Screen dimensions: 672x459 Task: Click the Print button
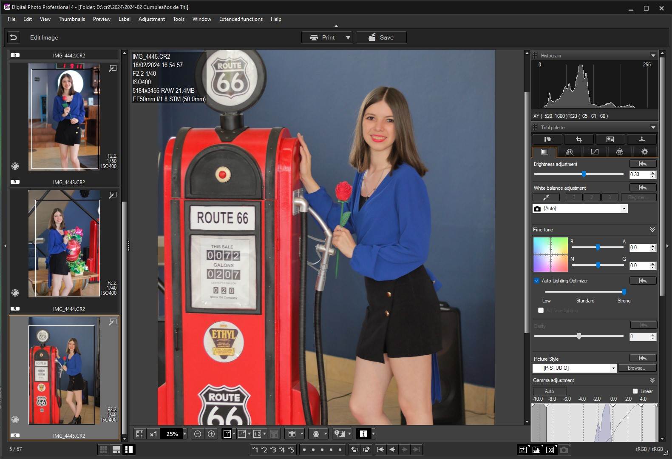pos(323,37)
